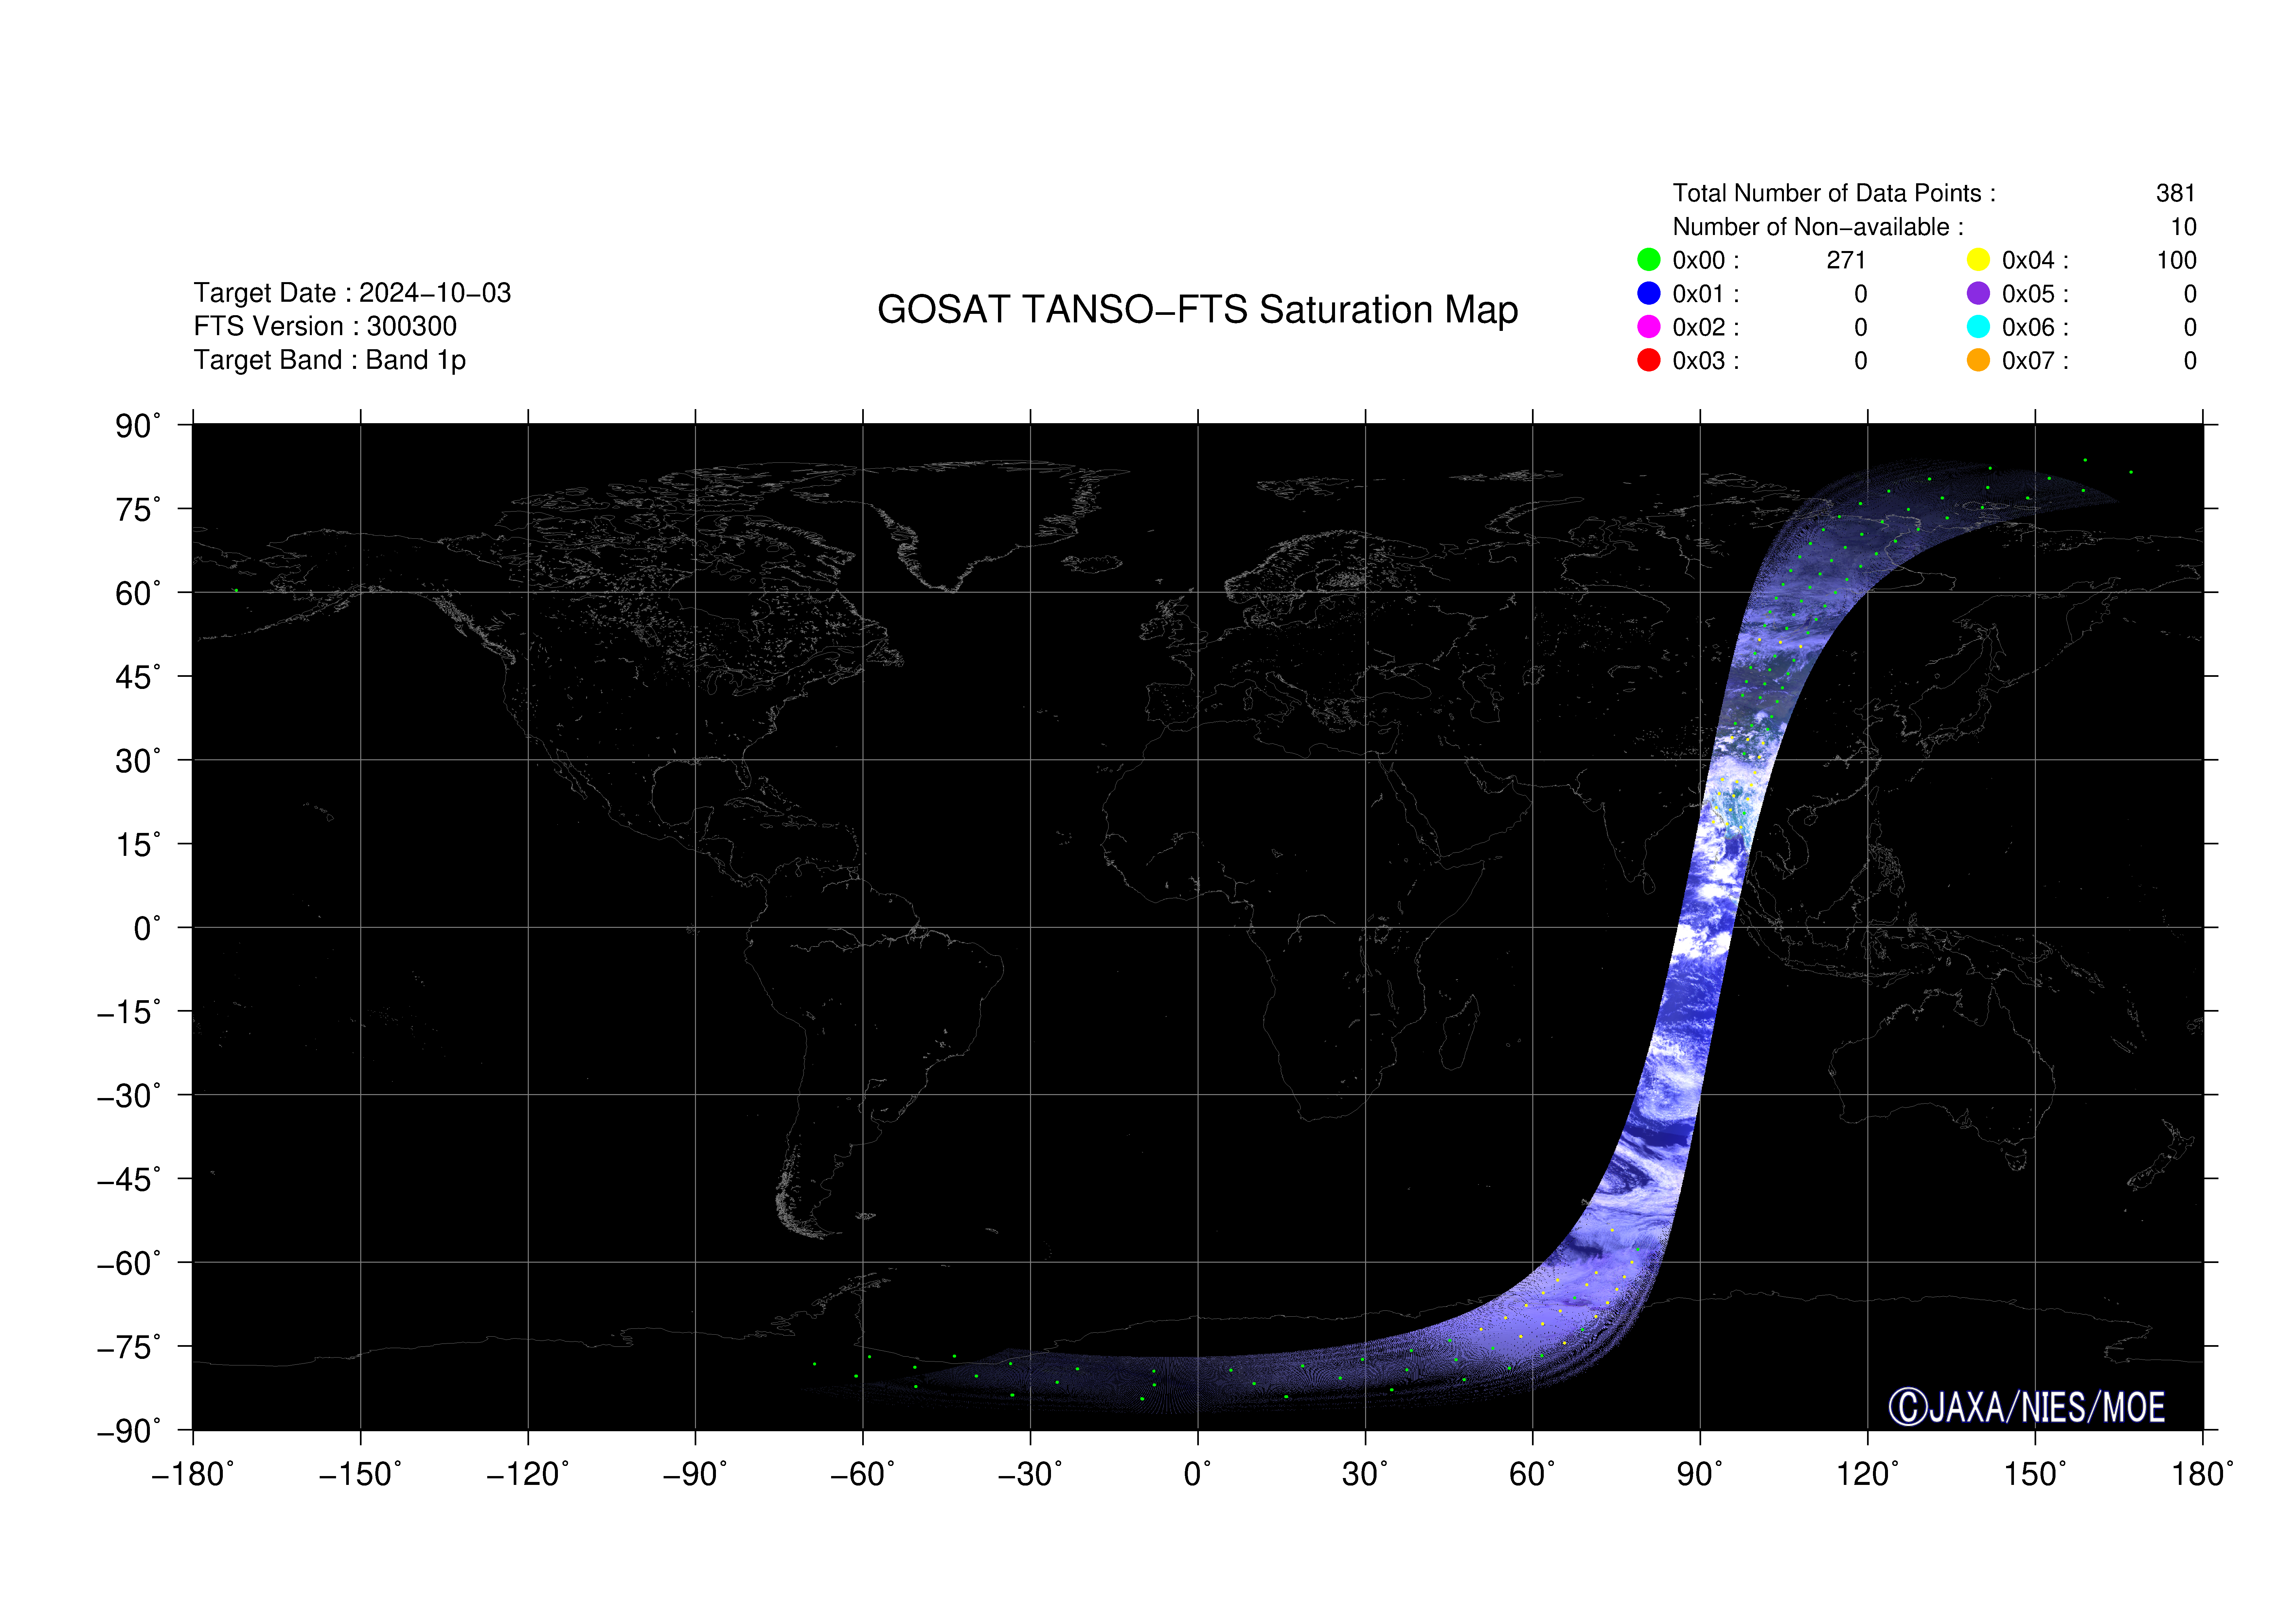Click the -60° longitude axis label
Image resolution: width=2296 pixels, height=1623 pixels.
coord(863,1474)
